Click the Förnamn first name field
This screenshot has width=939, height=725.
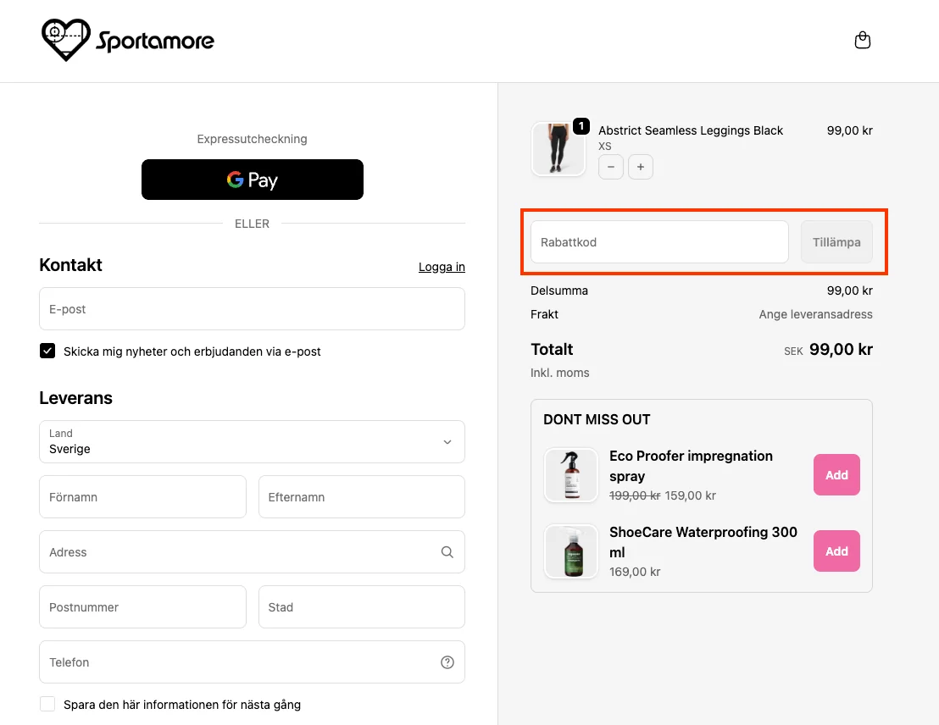(142, 497)
